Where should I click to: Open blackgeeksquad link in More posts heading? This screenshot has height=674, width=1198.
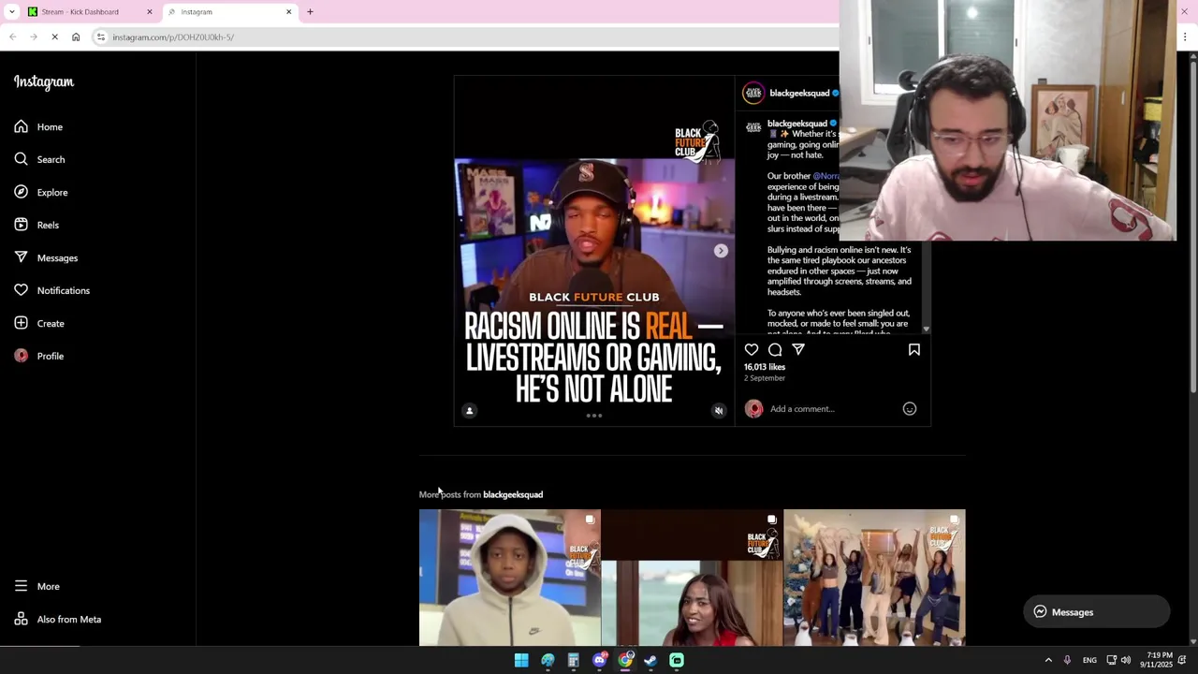[x=513, y=495]
